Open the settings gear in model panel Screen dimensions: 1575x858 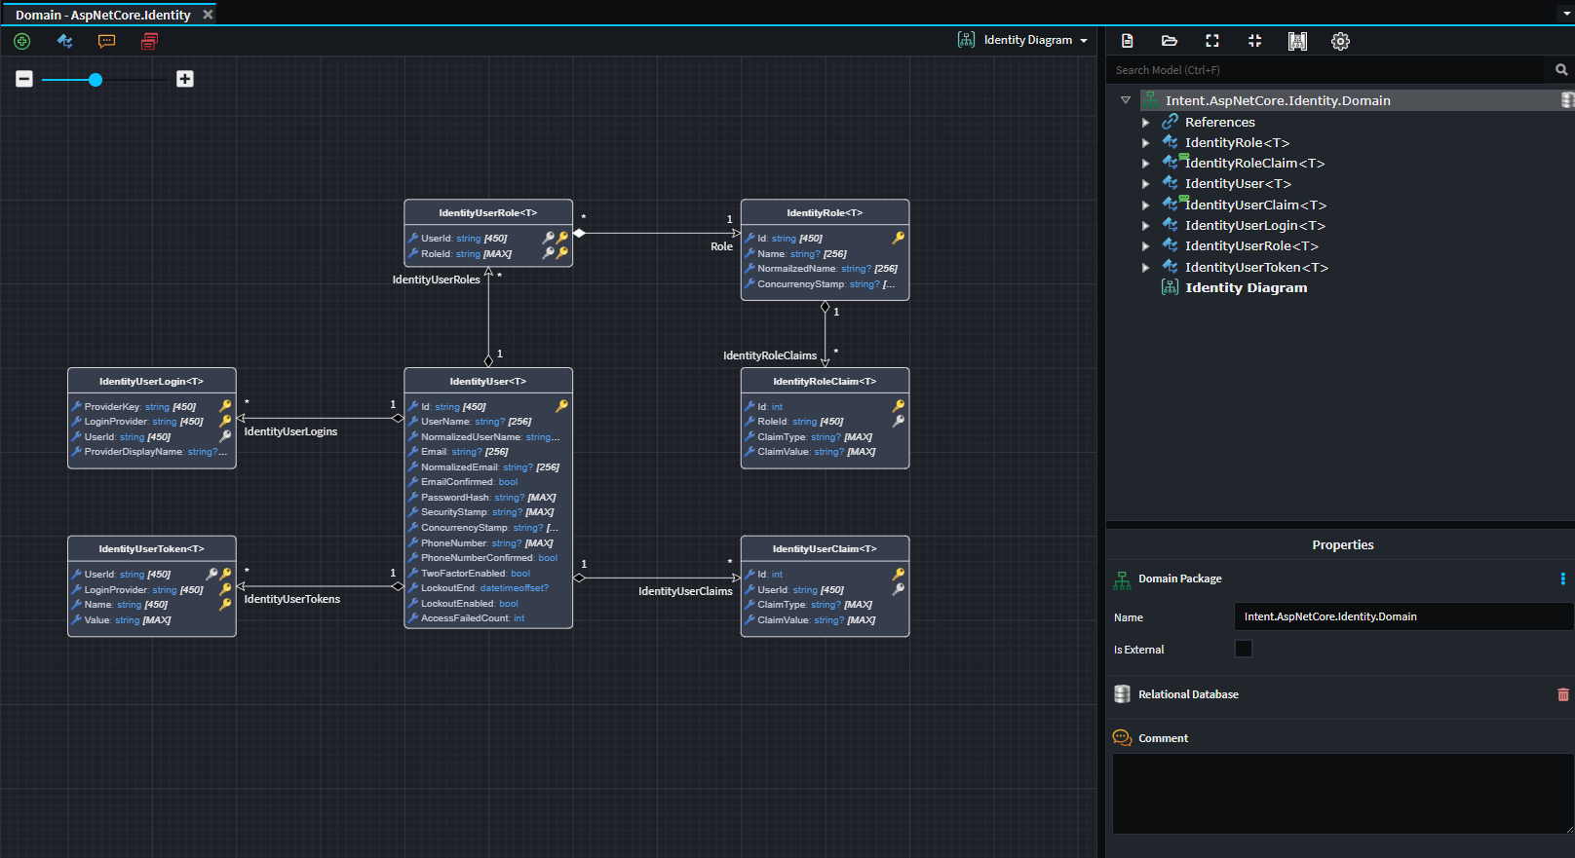point(1340,41)
